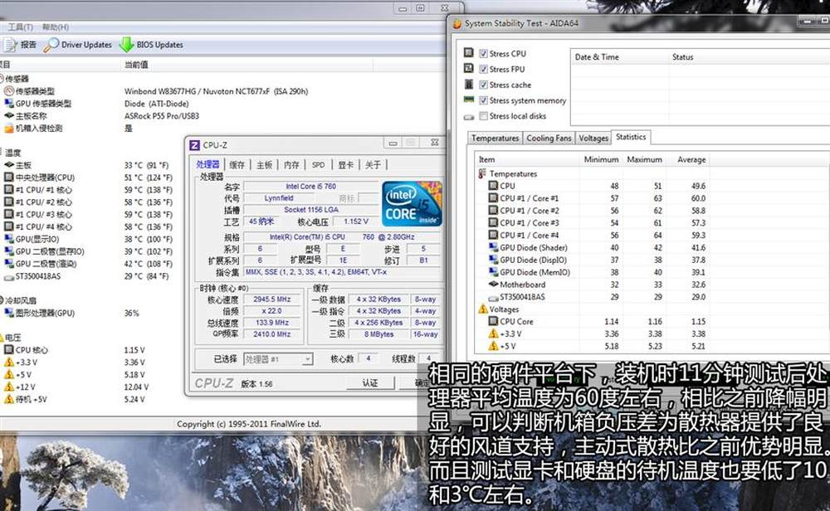
Task: Collapse the Voltages group in Statistics
Action: 483,309
